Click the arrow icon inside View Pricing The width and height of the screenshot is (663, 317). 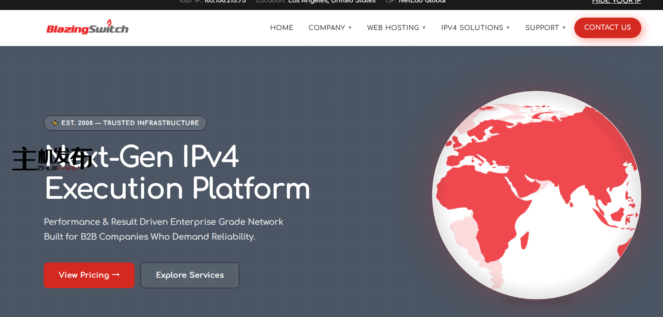click(x=116, y=275)
